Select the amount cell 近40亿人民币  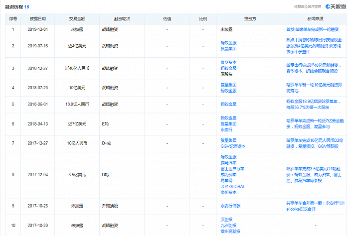click(x=77, y=68)
